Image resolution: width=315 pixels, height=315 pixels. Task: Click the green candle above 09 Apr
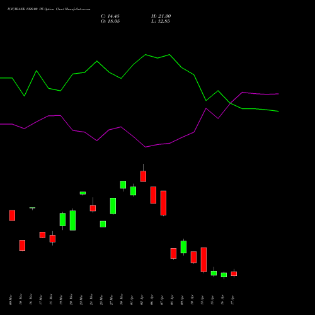pyautogui.click(x=183, y=247)
